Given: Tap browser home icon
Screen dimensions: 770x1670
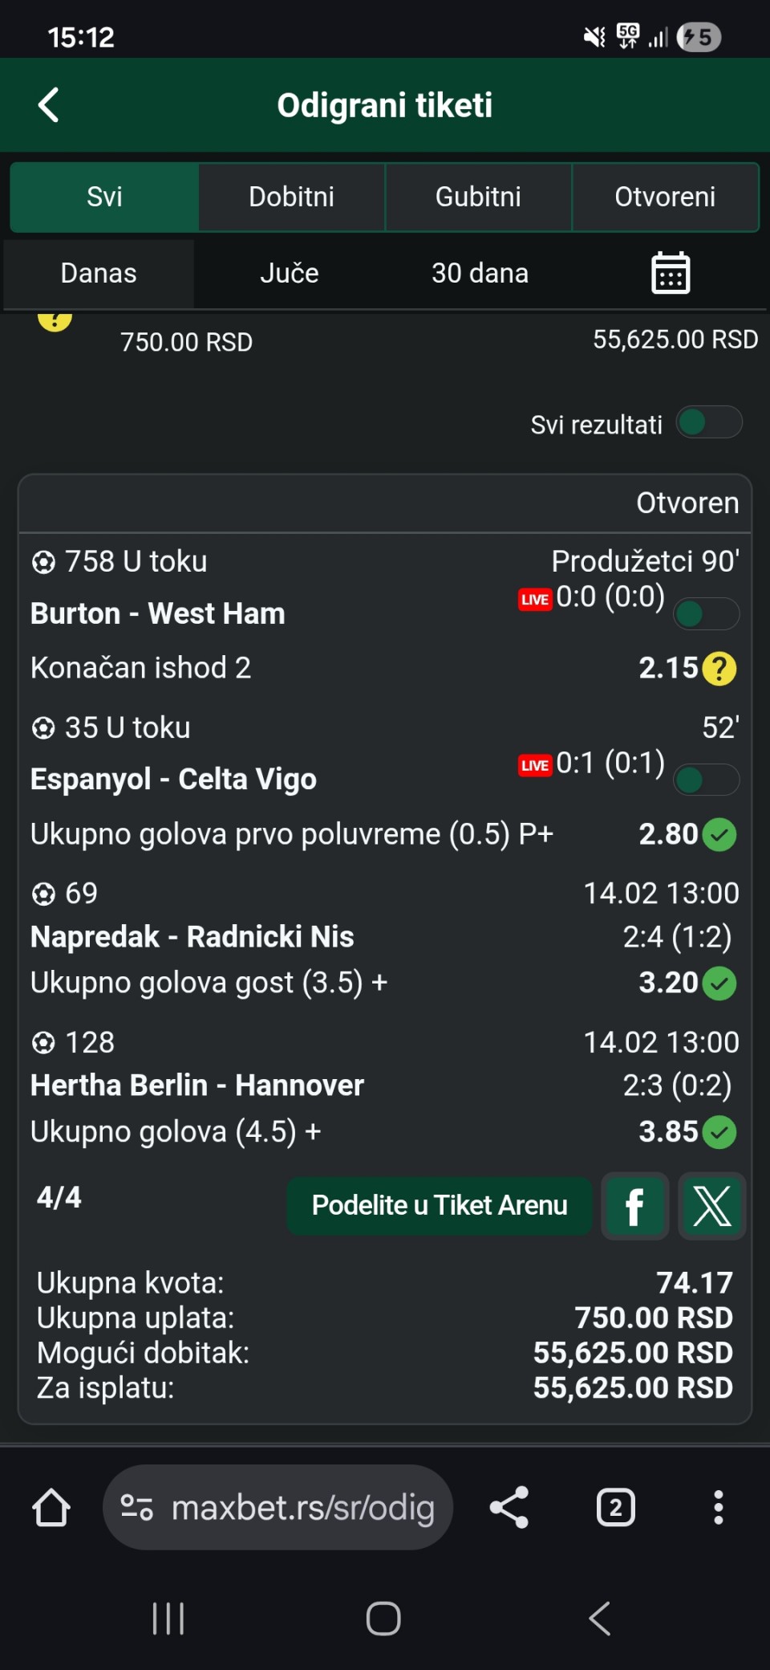Looking at the screenshot, I should [x=51, y=1508].
